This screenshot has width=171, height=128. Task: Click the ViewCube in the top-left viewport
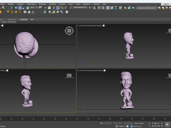(x=69, y=31)
